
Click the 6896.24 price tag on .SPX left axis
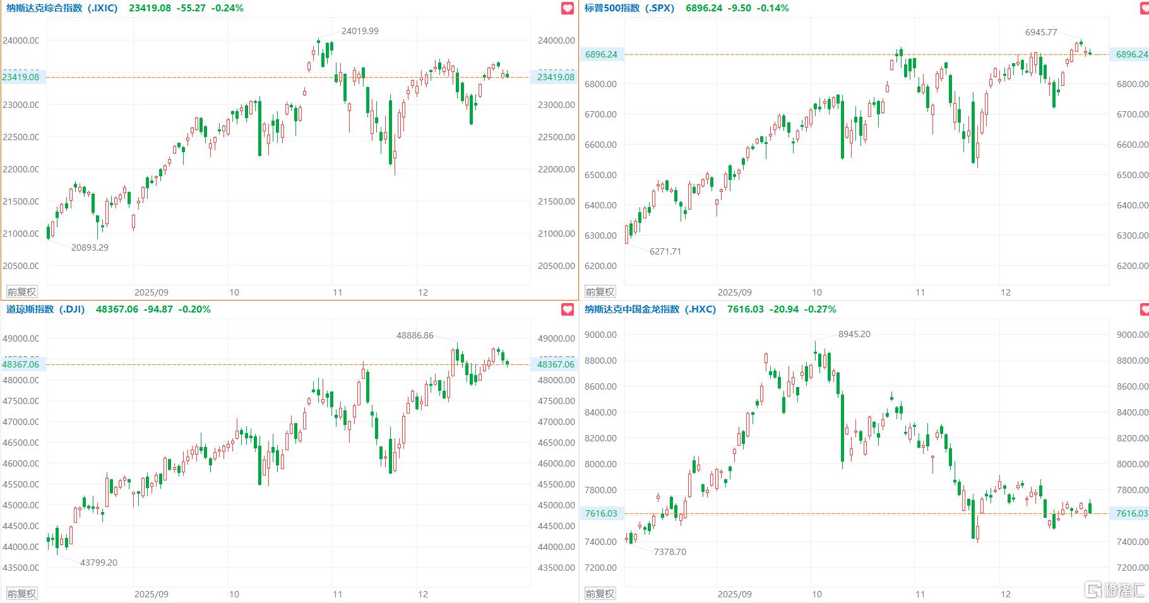601,54
